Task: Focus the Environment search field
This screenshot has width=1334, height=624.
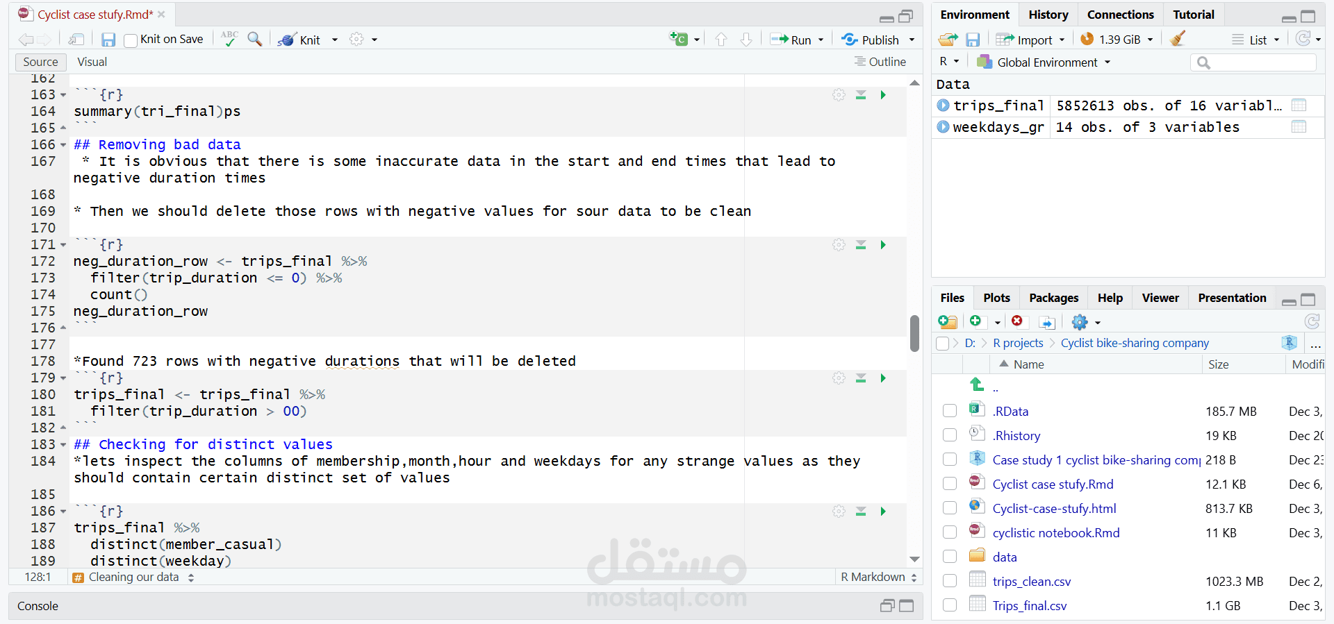Action: [x=1253, y=62]
